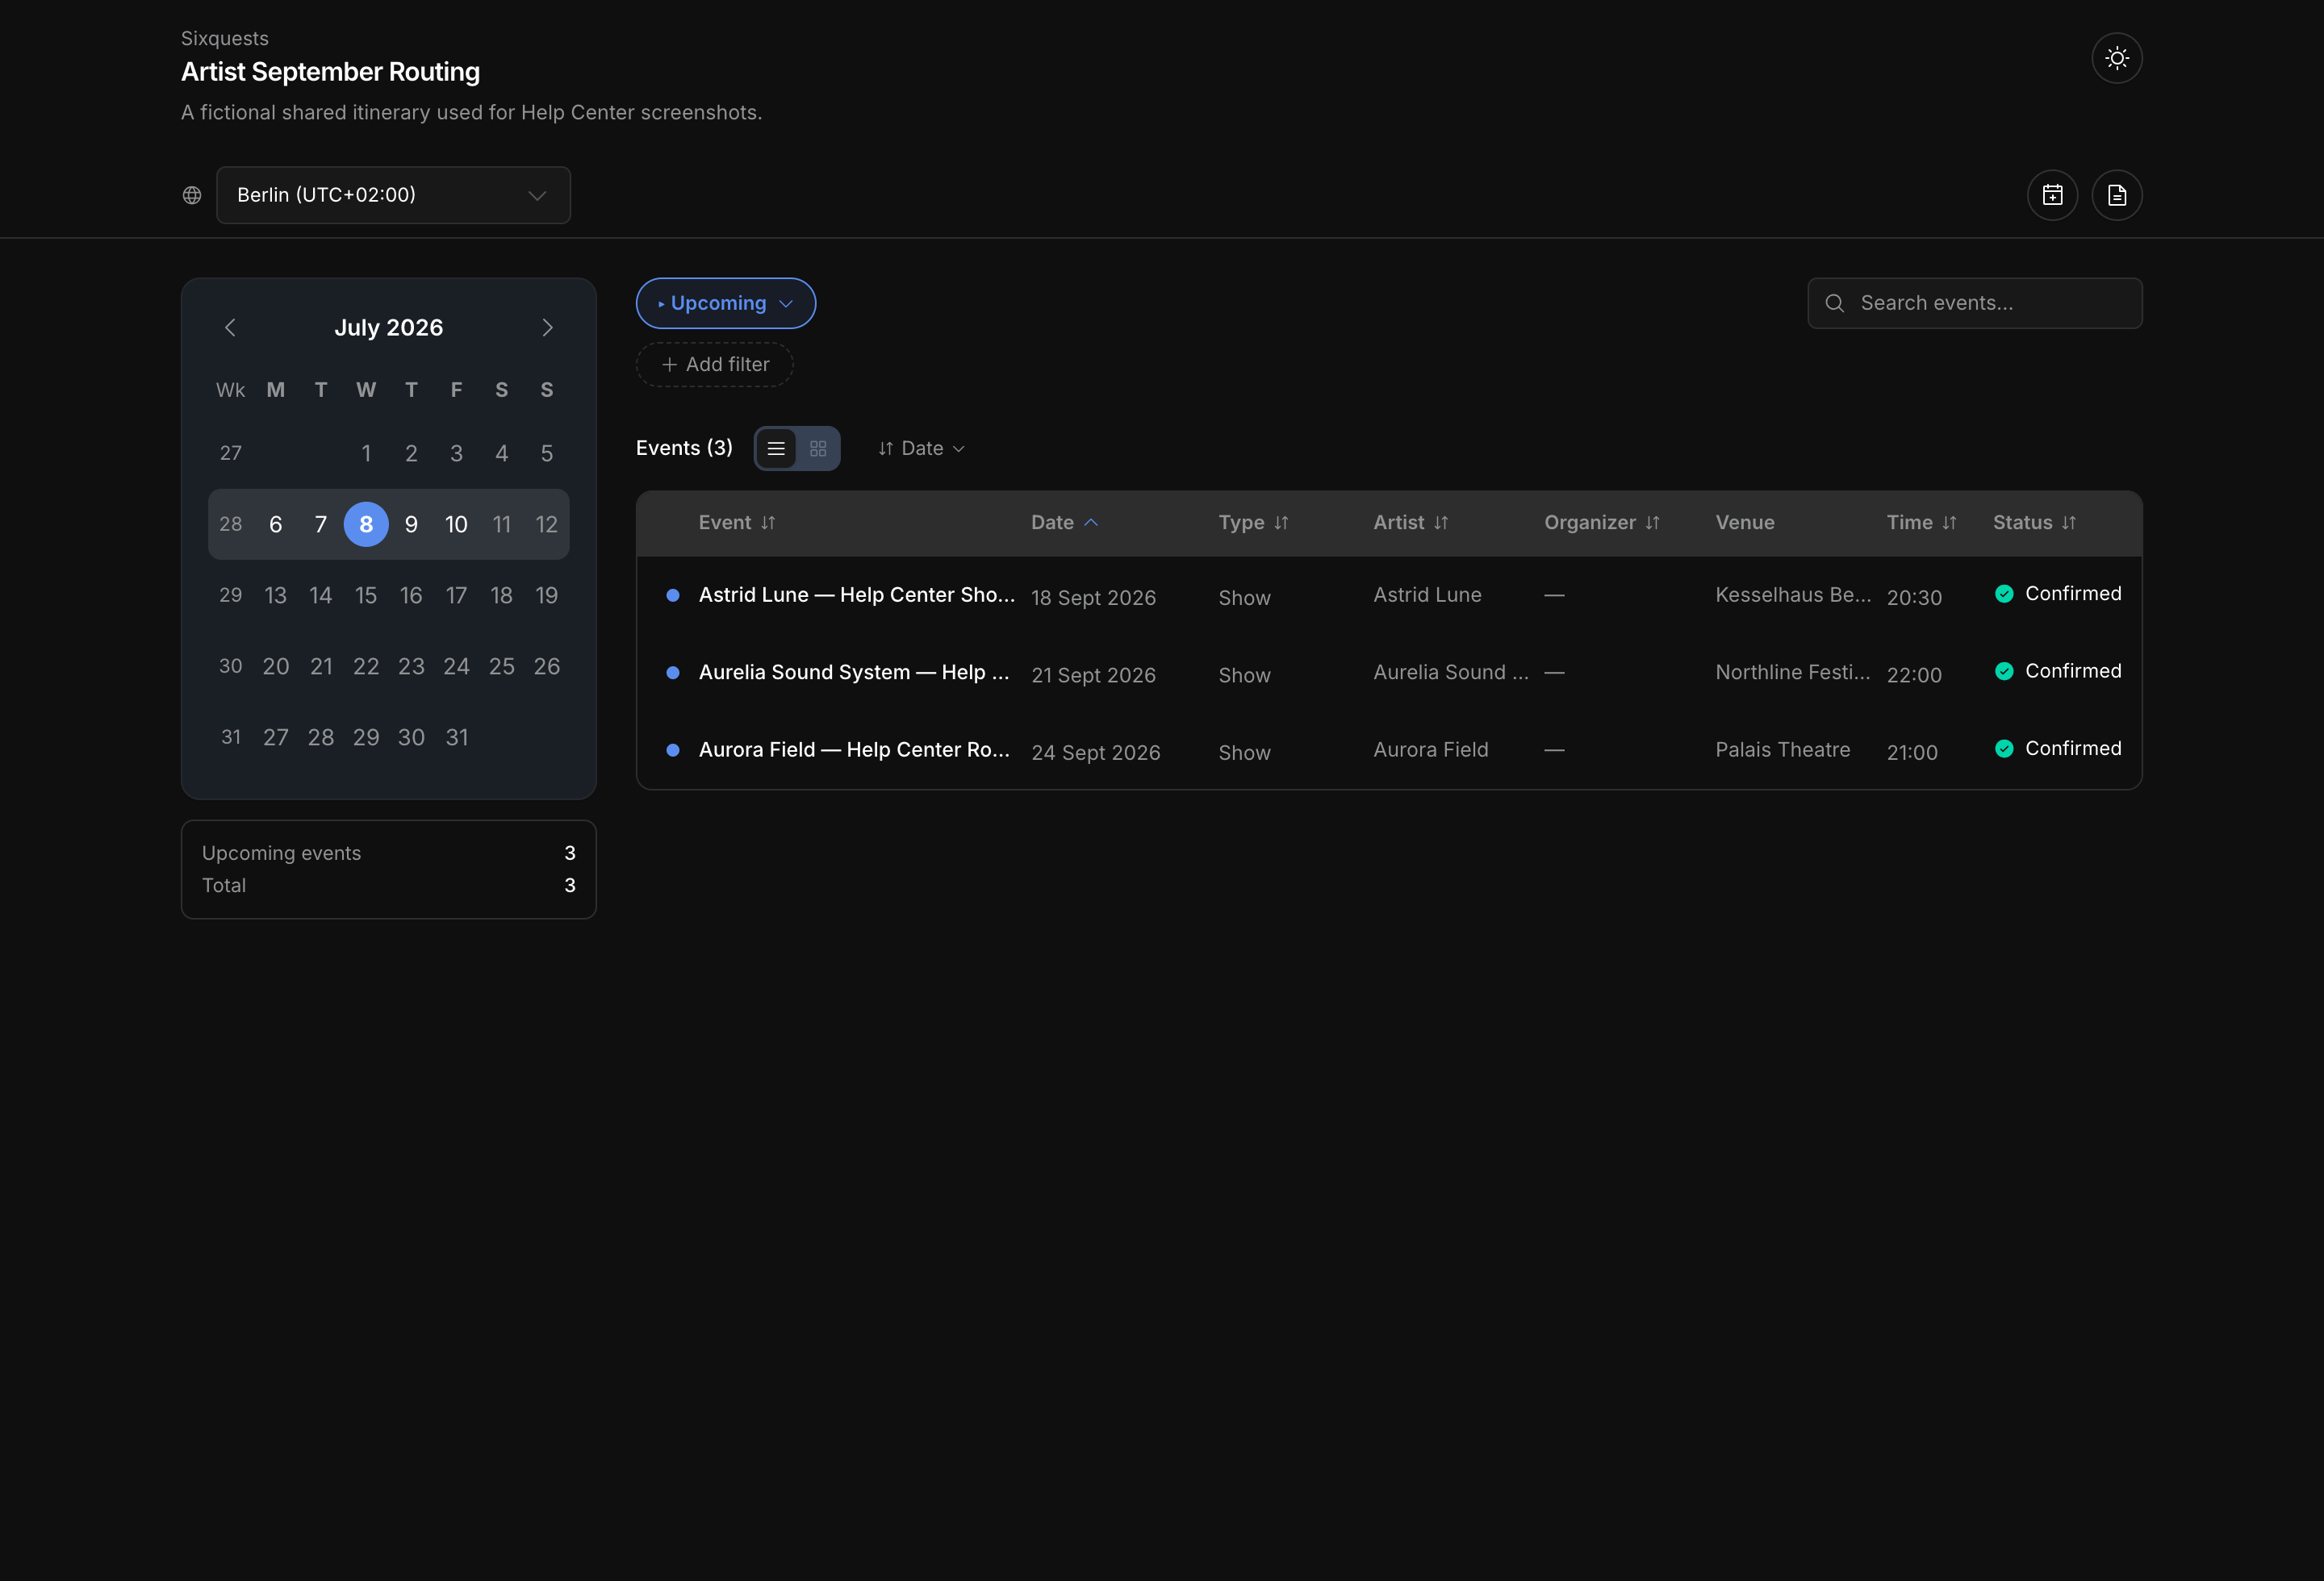This screenshot has height=1581, width=2324.
Task: Focus the Search events field
Action: (x=1974, y=302)
